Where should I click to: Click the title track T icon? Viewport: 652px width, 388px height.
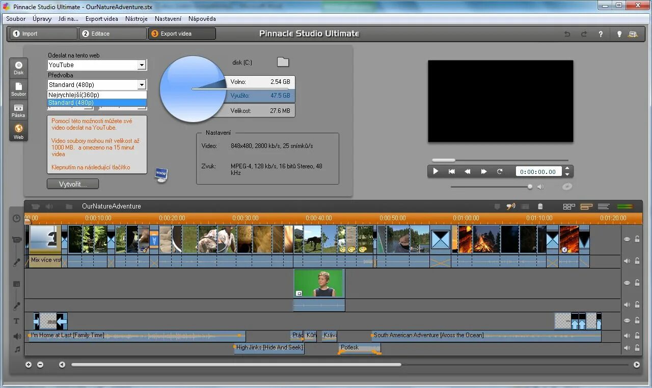tap(16, 321)
